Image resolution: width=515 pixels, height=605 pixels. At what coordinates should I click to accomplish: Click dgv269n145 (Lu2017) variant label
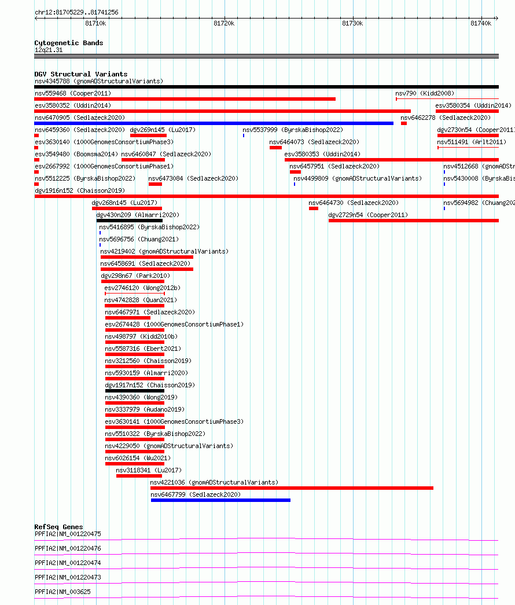click(163, 130)
